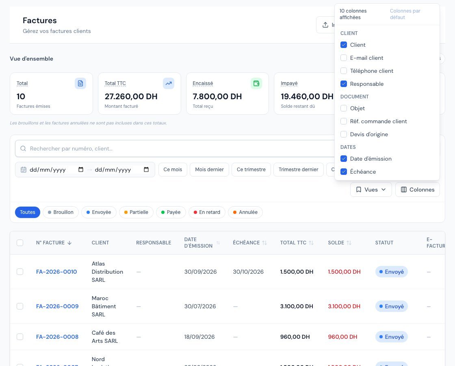Screen dimensions: 455x366
Task: Uncheck the Échéance column checkbox
Action: (x=344, y=172)
